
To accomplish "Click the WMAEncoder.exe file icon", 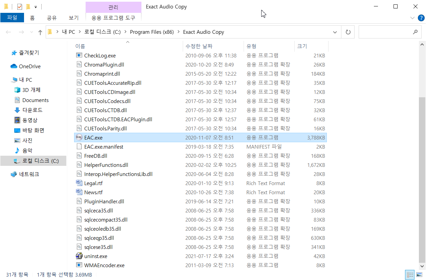I will (79, 265).
